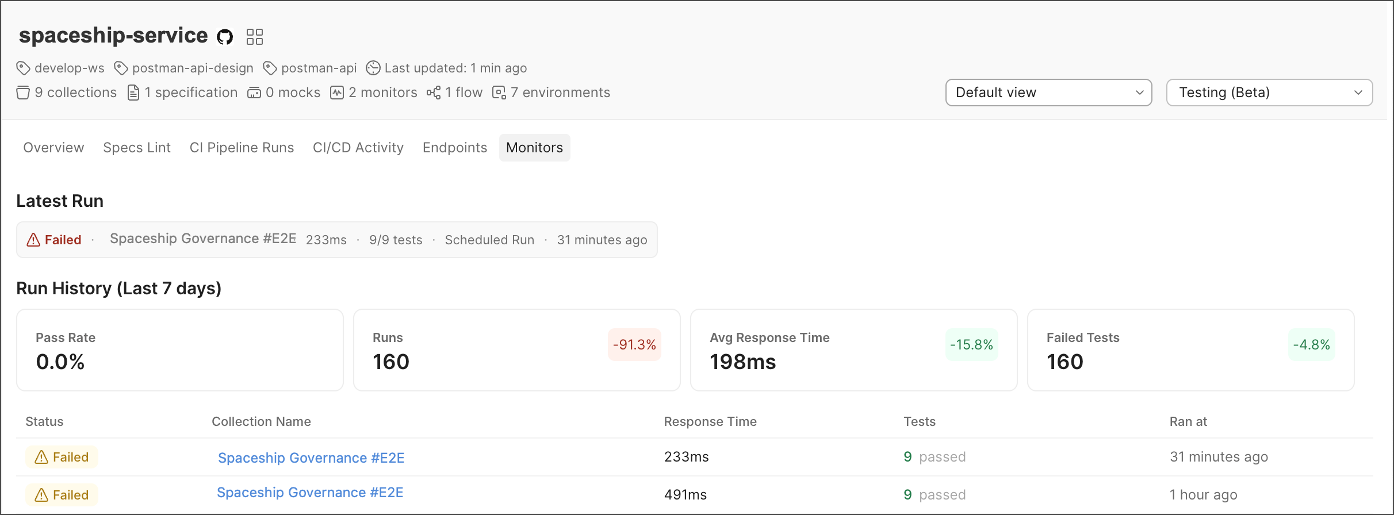This screenshot has width=1394, height=515.
Task: Click the Status column header
Action: pyautogui.click(x=44, y=421)
